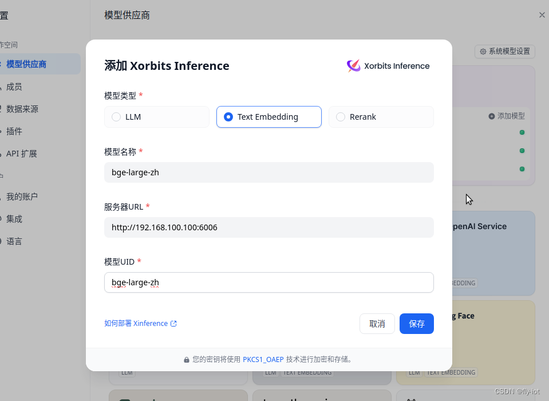
Task: Click 添加模型 in the background card
Action: (x=507, y=116)
